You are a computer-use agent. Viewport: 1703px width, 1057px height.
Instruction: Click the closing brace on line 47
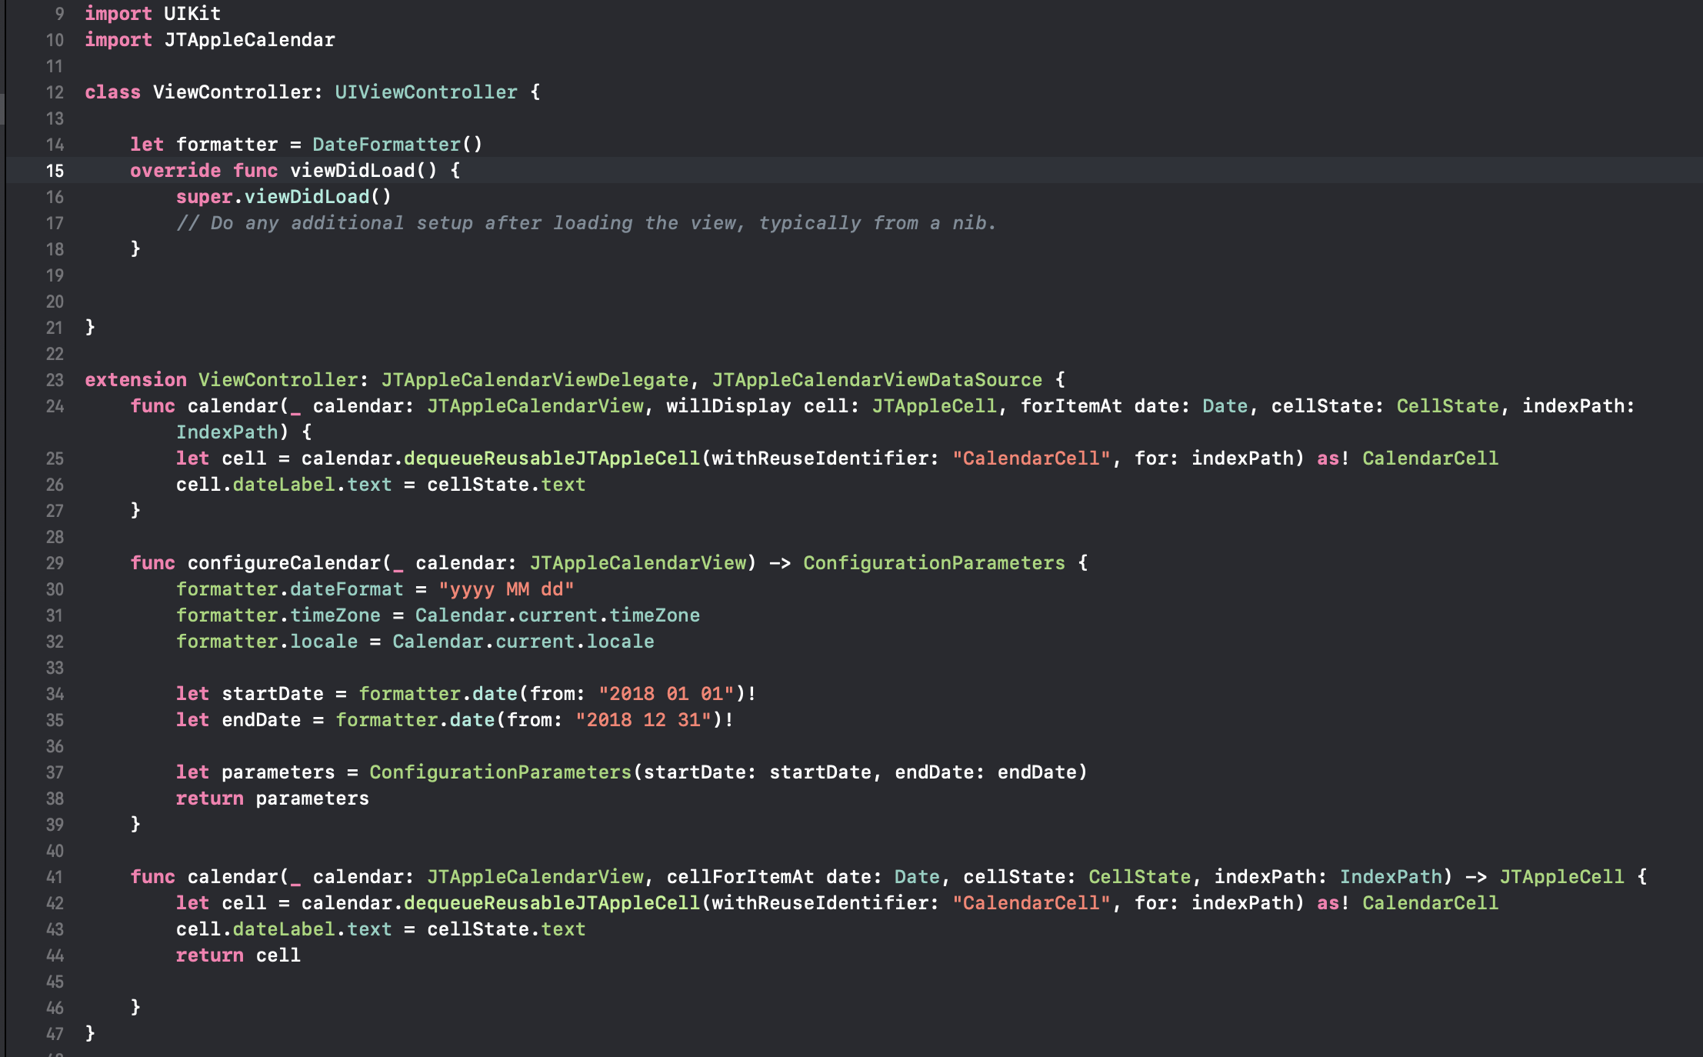point(90,1033)
